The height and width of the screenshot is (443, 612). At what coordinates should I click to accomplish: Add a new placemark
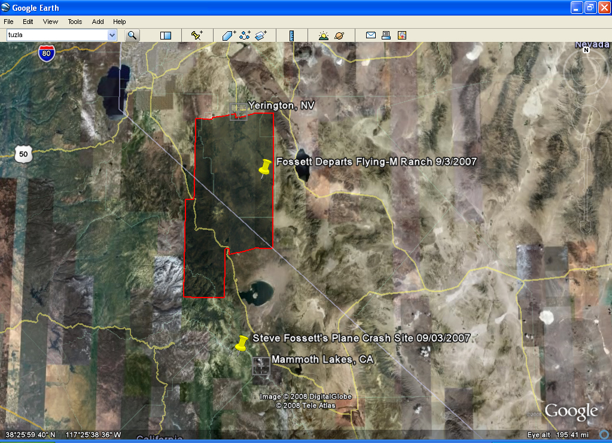pos(197,36)
